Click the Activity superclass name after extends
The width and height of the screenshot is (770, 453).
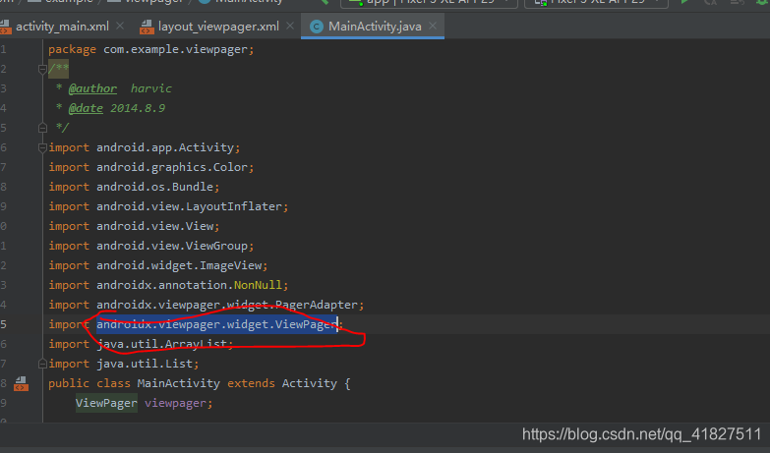tap(310, 383)
